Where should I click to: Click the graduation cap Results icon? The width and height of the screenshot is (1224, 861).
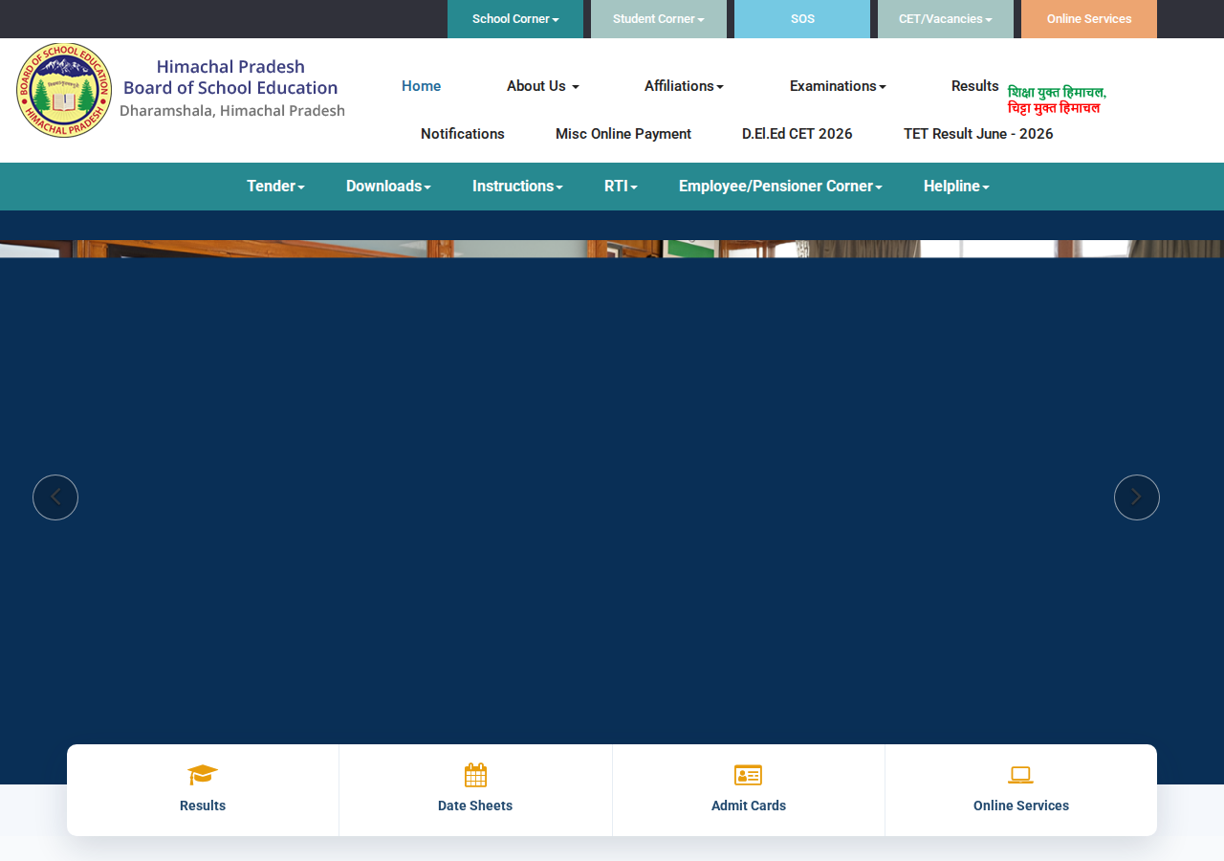click(203, 774)
